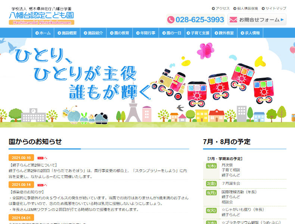Open the お問合せフォーム button
Screen dimensions: 295x224
pos(257,19)
